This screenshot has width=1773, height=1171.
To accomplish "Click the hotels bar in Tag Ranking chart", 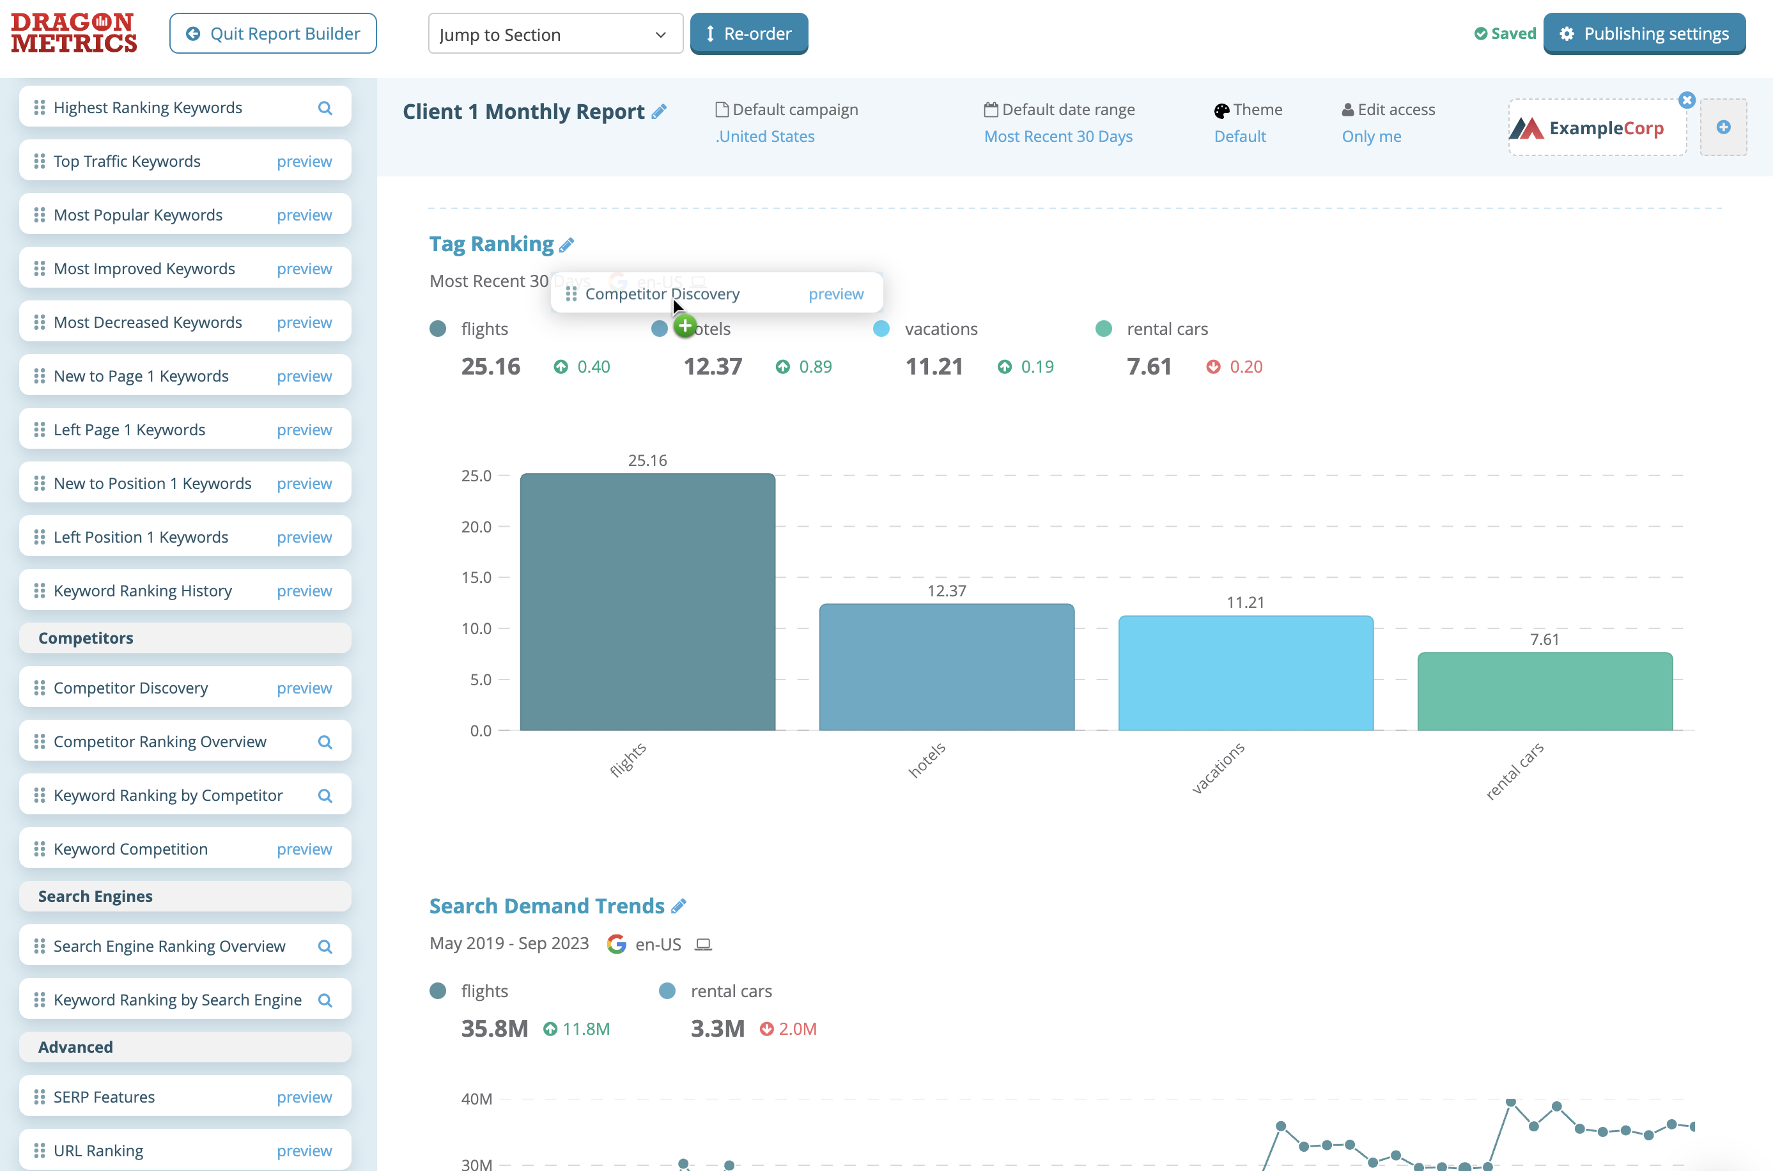I will pos(946,667).
